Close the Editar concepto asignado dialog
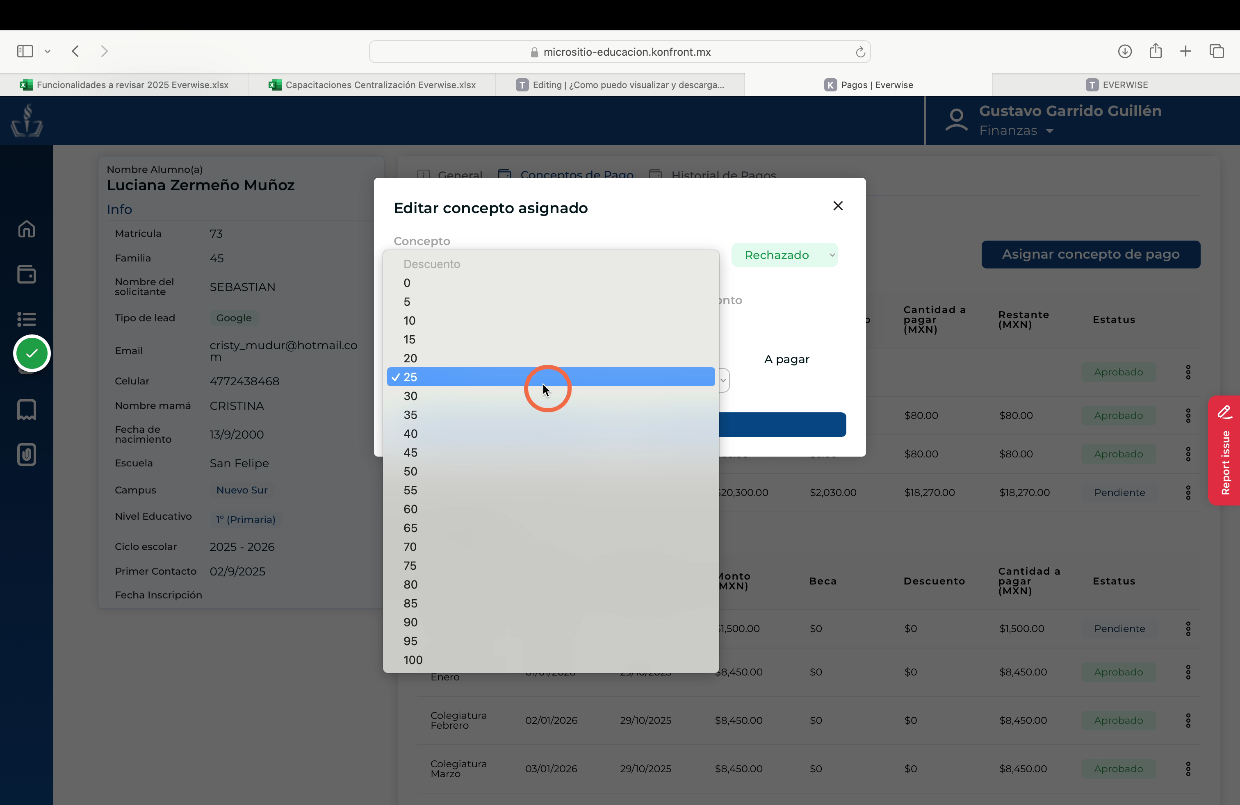1240x805 pixels. click(x=838, y=206)
